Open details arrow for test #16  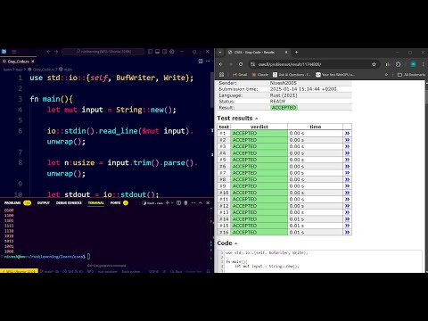coord(347,232)
